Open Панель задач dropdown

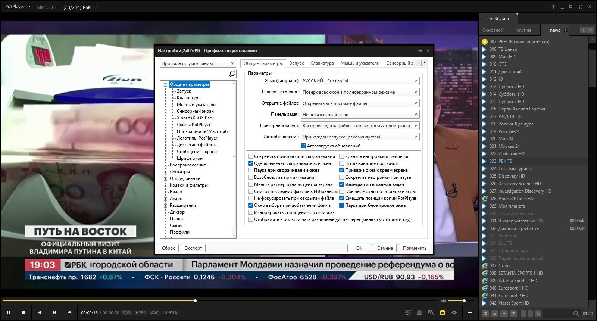[360, 115]
